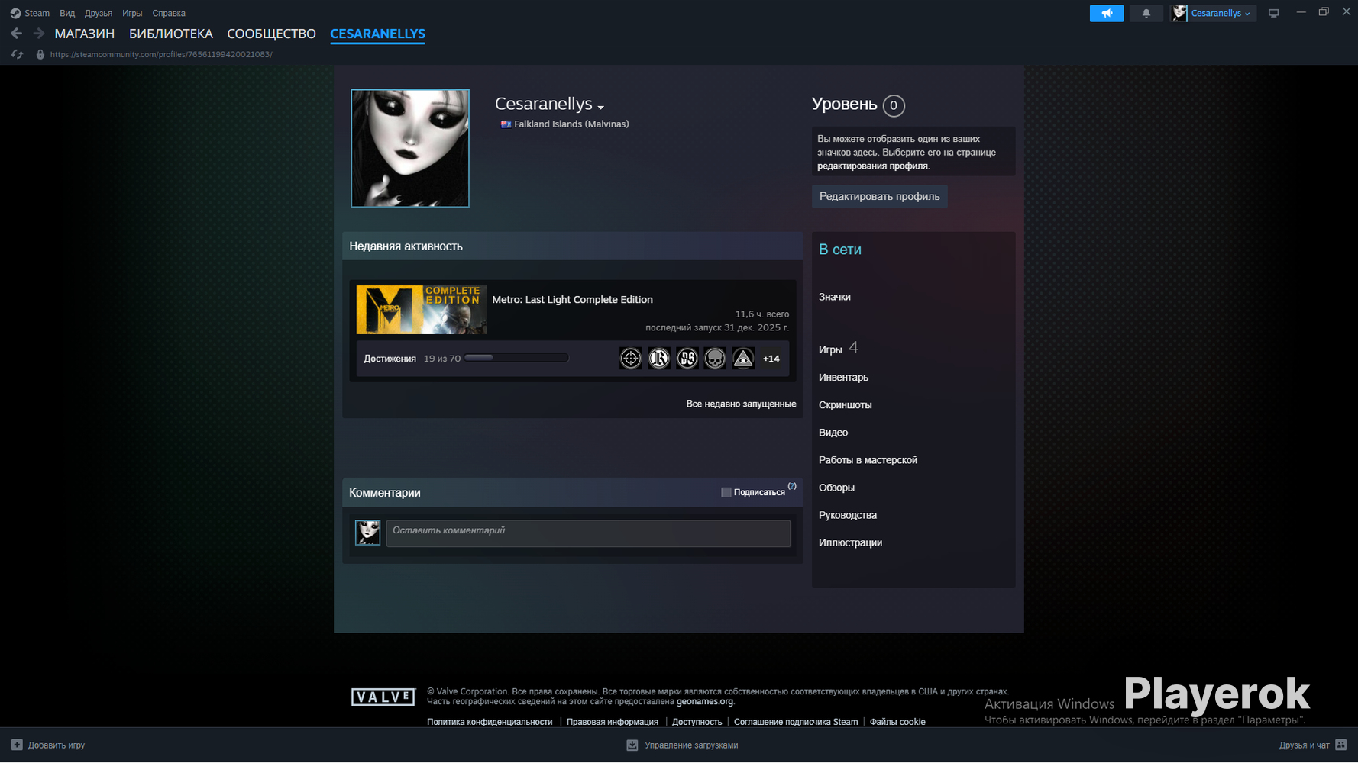The image size is (1358, 763).
Task: Open the Доступность footer link
Action: pos(697,722)
